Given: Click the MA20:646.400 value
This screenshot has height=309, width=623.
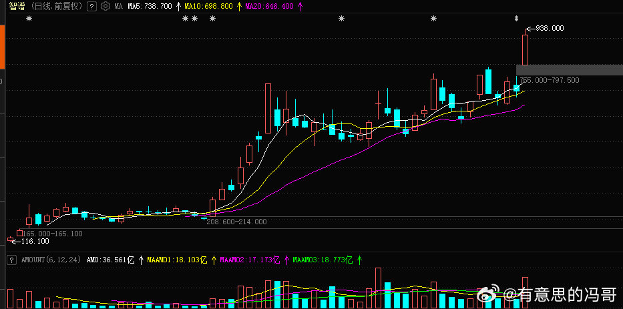Looking at the screenshot, I should [x=270, y=7].
